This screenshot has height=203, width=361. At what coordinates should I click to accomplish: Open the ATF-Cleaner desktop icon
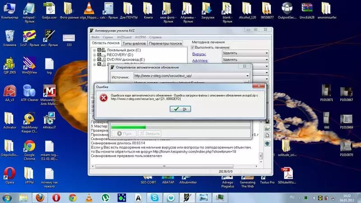29,93
